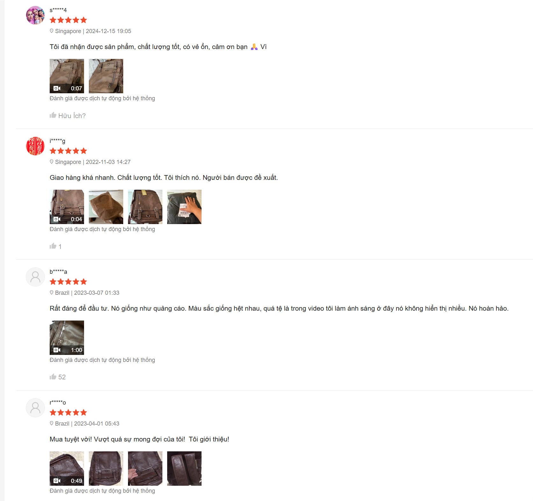Play the 0:49 video from r*****o
Viewport: 533px width, 501px height.
67,469
